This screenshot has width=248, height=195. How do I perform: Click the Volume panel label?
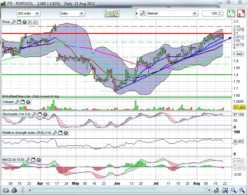pos(8,102)
